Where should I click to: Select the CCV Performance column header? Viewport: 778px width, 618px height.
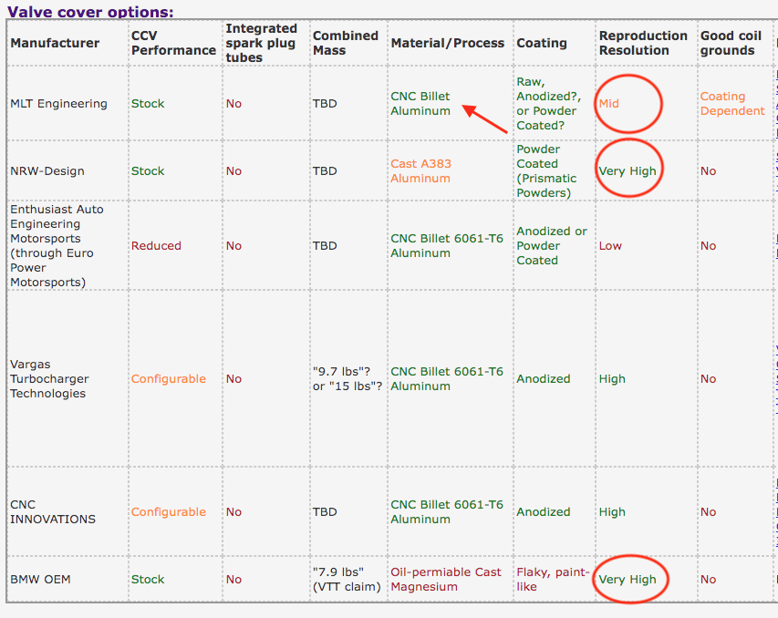click(x=173, y=43)
